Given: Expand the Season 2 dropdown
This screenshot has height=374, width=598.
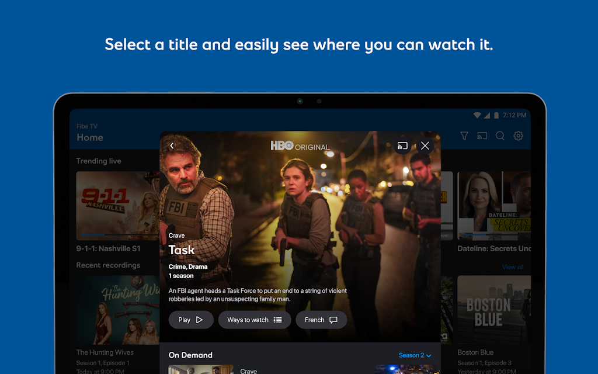Looking at the screenshot, I should (415, 355).
